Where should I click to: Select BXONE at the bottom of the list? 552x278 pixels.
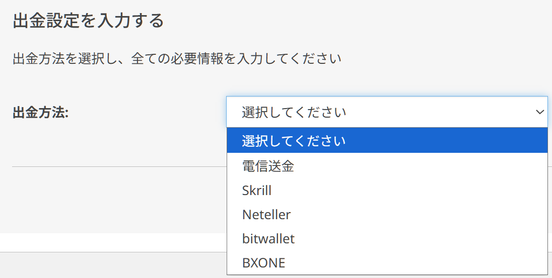tap(263, 262)
